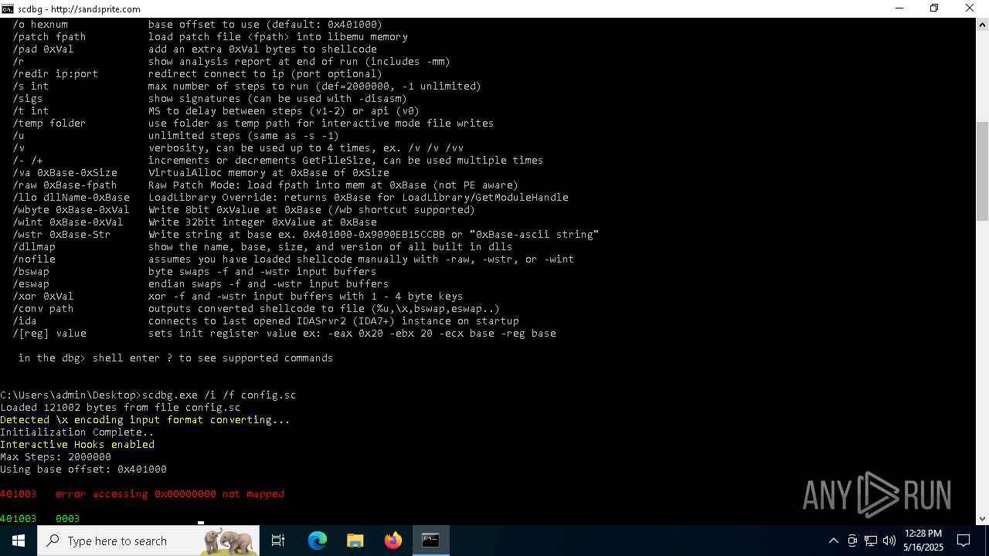Launch Firefox from the taskbar

393,541
